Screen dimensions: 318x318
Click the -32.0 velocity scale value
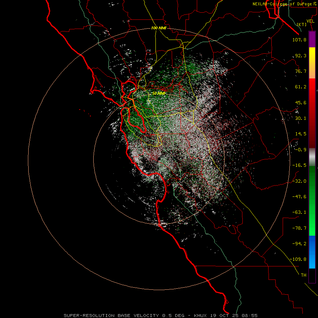(299, 181)
